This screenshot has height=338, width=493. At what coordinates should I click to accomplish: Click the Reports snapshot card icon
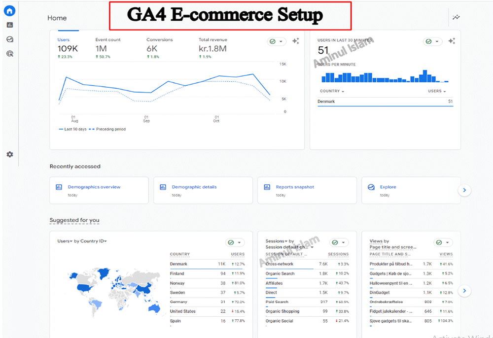pos(267,187)
